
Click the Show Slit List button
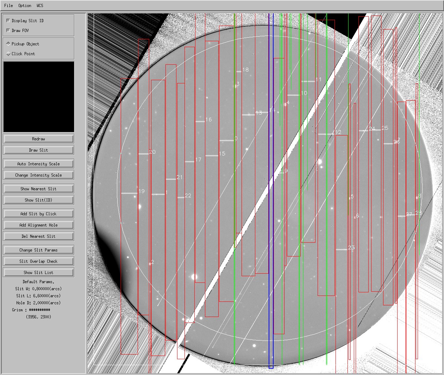click(38, 273)
